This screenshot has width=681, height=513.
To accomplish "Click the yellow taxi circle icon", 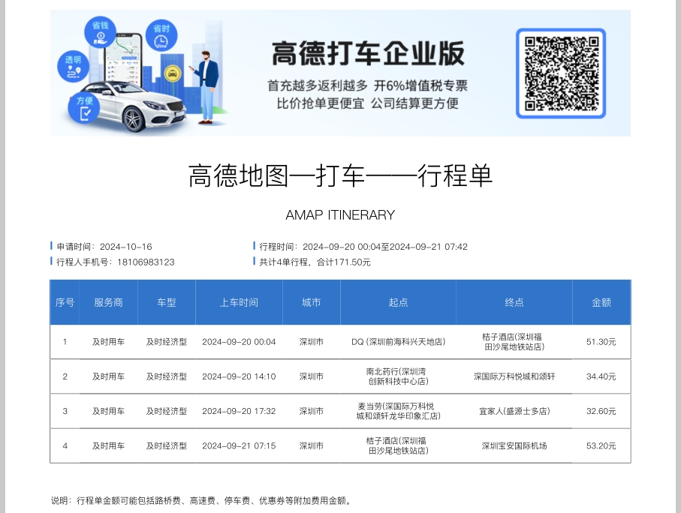I will [x=173, y=74].
